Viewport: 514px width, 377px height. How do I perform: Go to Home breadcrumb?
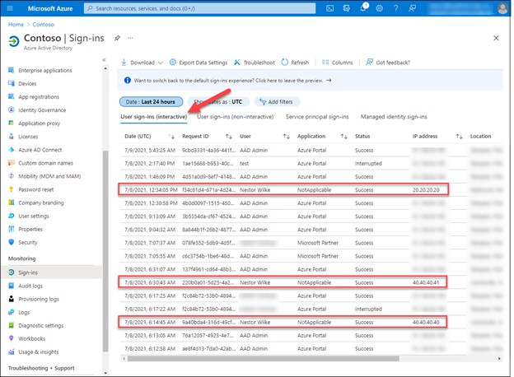point(16,24)
